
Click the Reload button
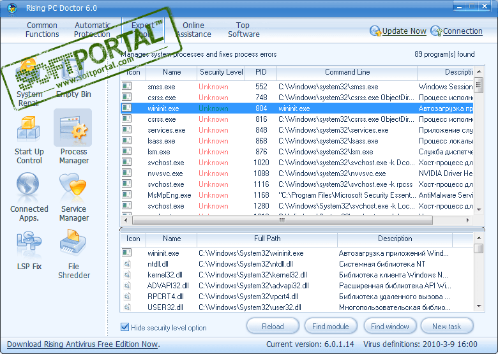point(273,327)
